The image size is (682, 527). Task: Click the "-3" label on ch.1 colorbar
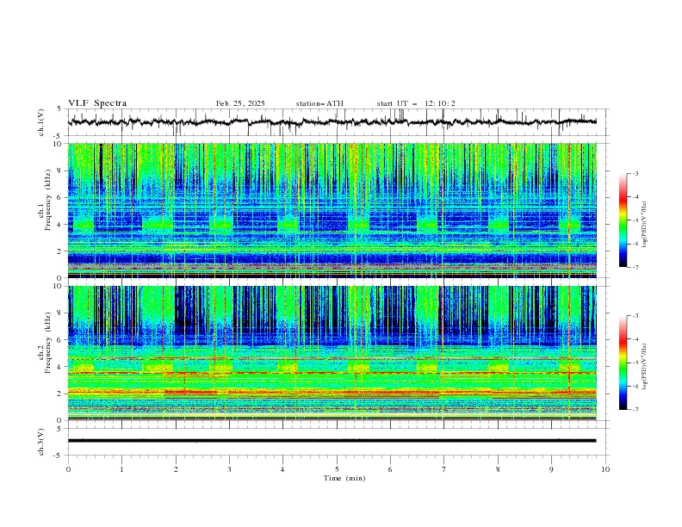[635, 173]
